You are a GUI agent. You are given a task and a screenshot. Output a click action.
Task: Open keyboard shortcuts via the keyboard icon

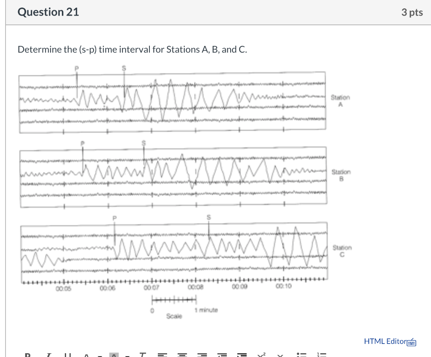[412, 342]
